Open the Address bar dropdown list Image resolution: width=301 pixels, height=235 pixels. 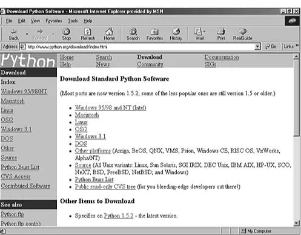pos(257,47)
